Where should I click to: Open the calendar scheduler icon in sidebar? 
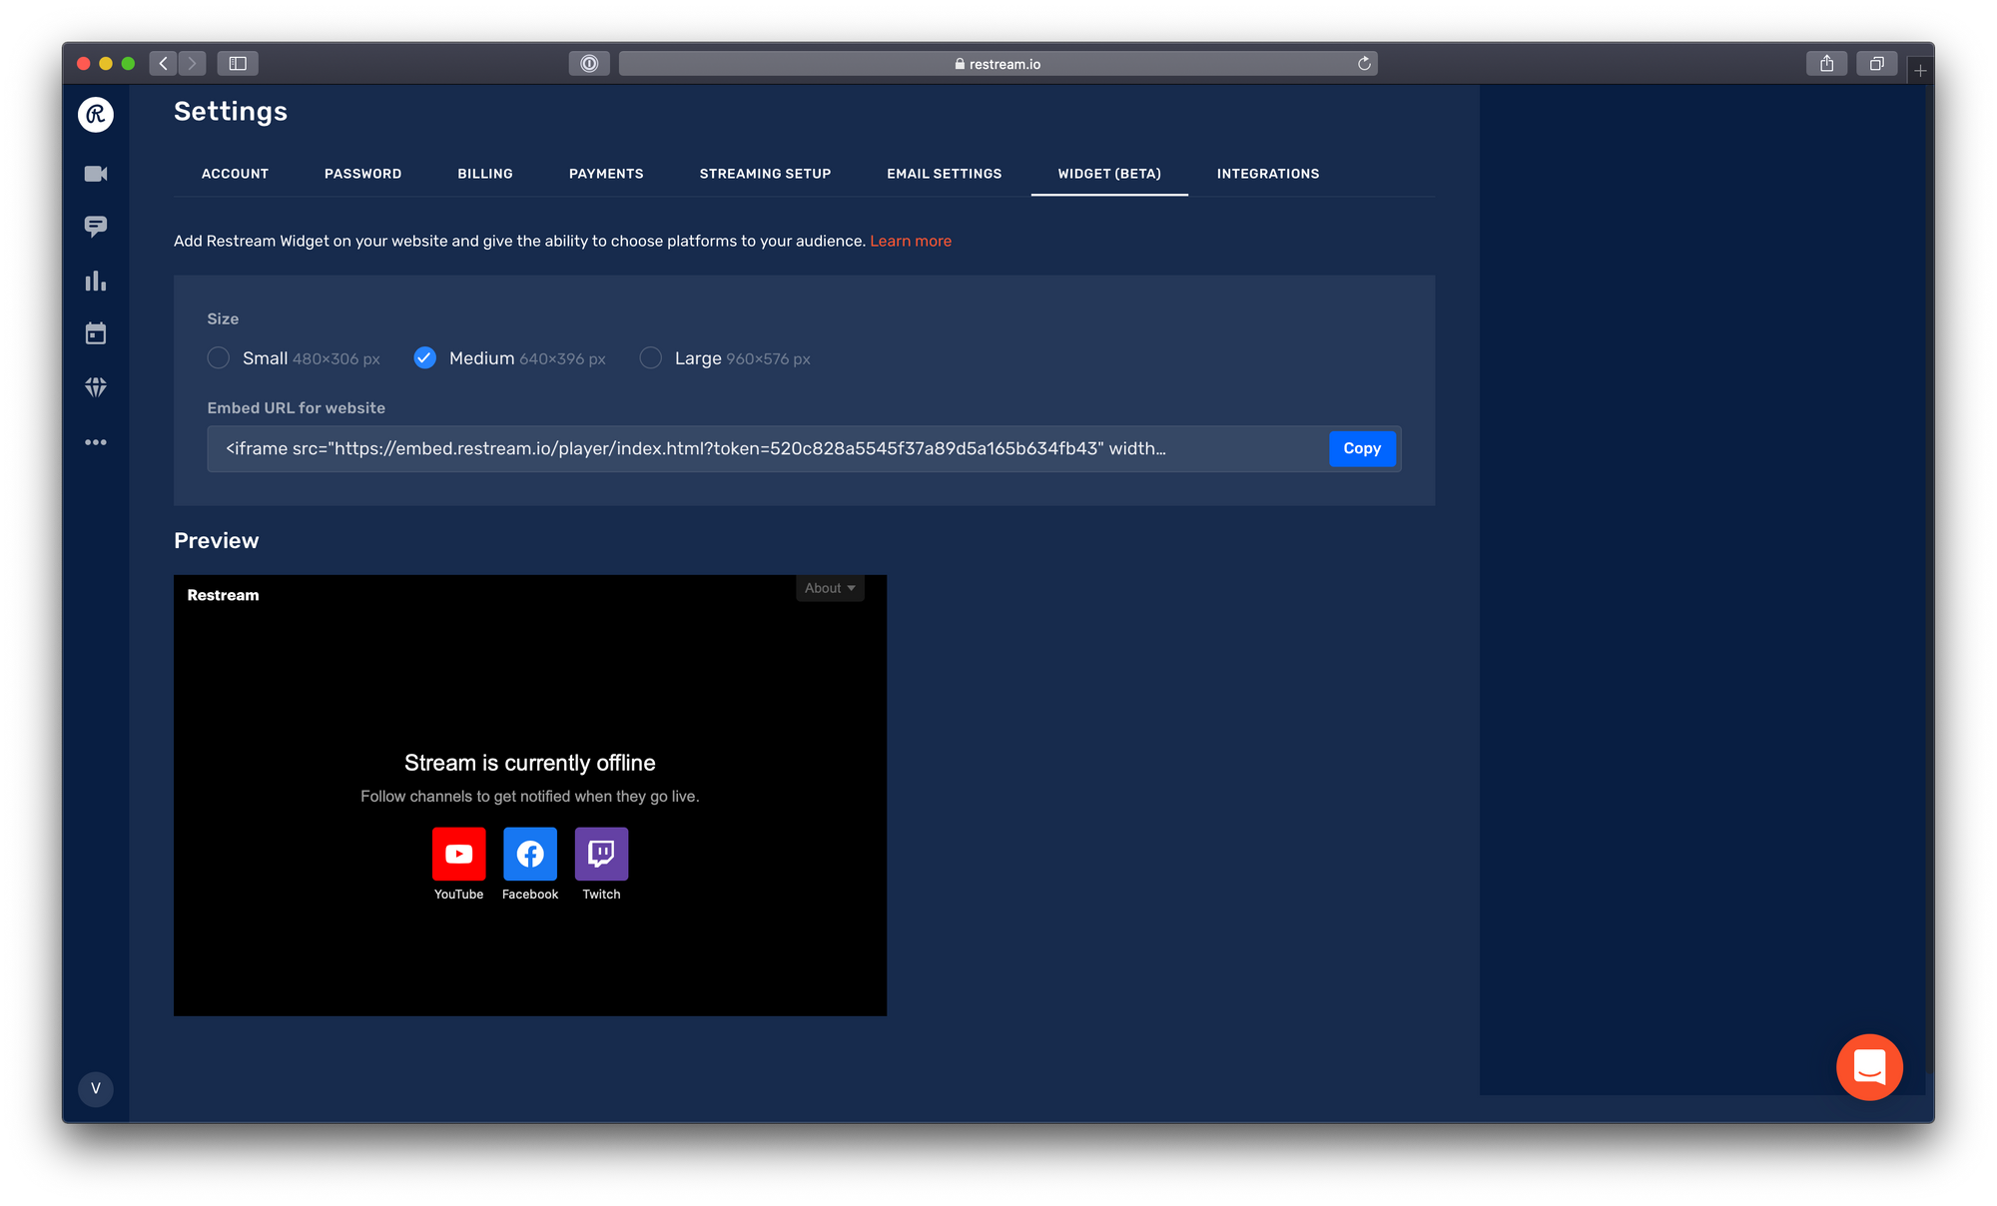point(96,333)
